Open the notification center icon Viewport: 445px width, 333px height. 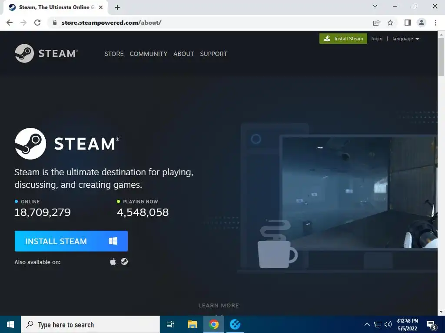tap(432, 325)
